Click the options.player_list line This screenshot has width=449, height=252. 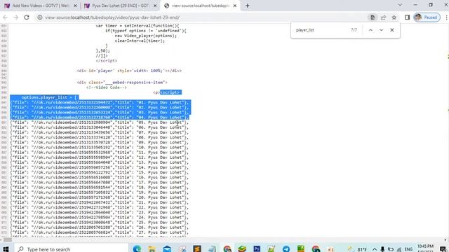click(x=49, y=97)
